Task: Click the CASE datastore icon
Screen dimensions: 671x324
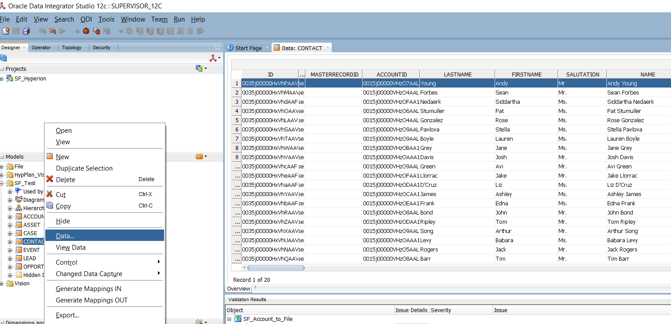Action: coord(19,233)
